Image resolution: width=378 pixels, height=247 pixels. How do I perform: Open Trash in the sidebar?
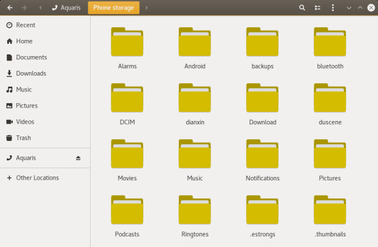pyautogui.click(x=23, y=138)
